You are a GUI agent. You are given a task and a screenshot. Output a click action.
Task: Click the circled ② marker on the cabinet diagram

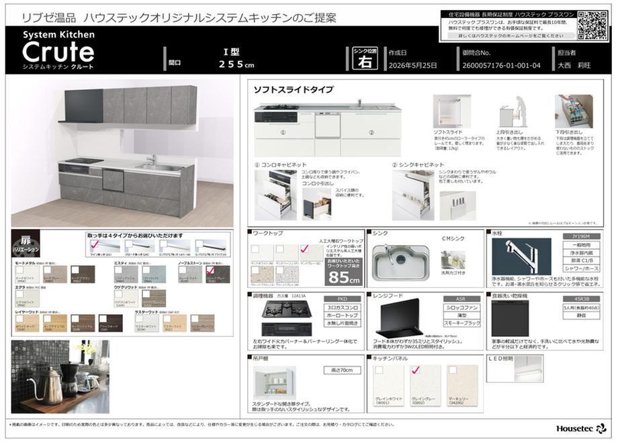pos(371,132)
